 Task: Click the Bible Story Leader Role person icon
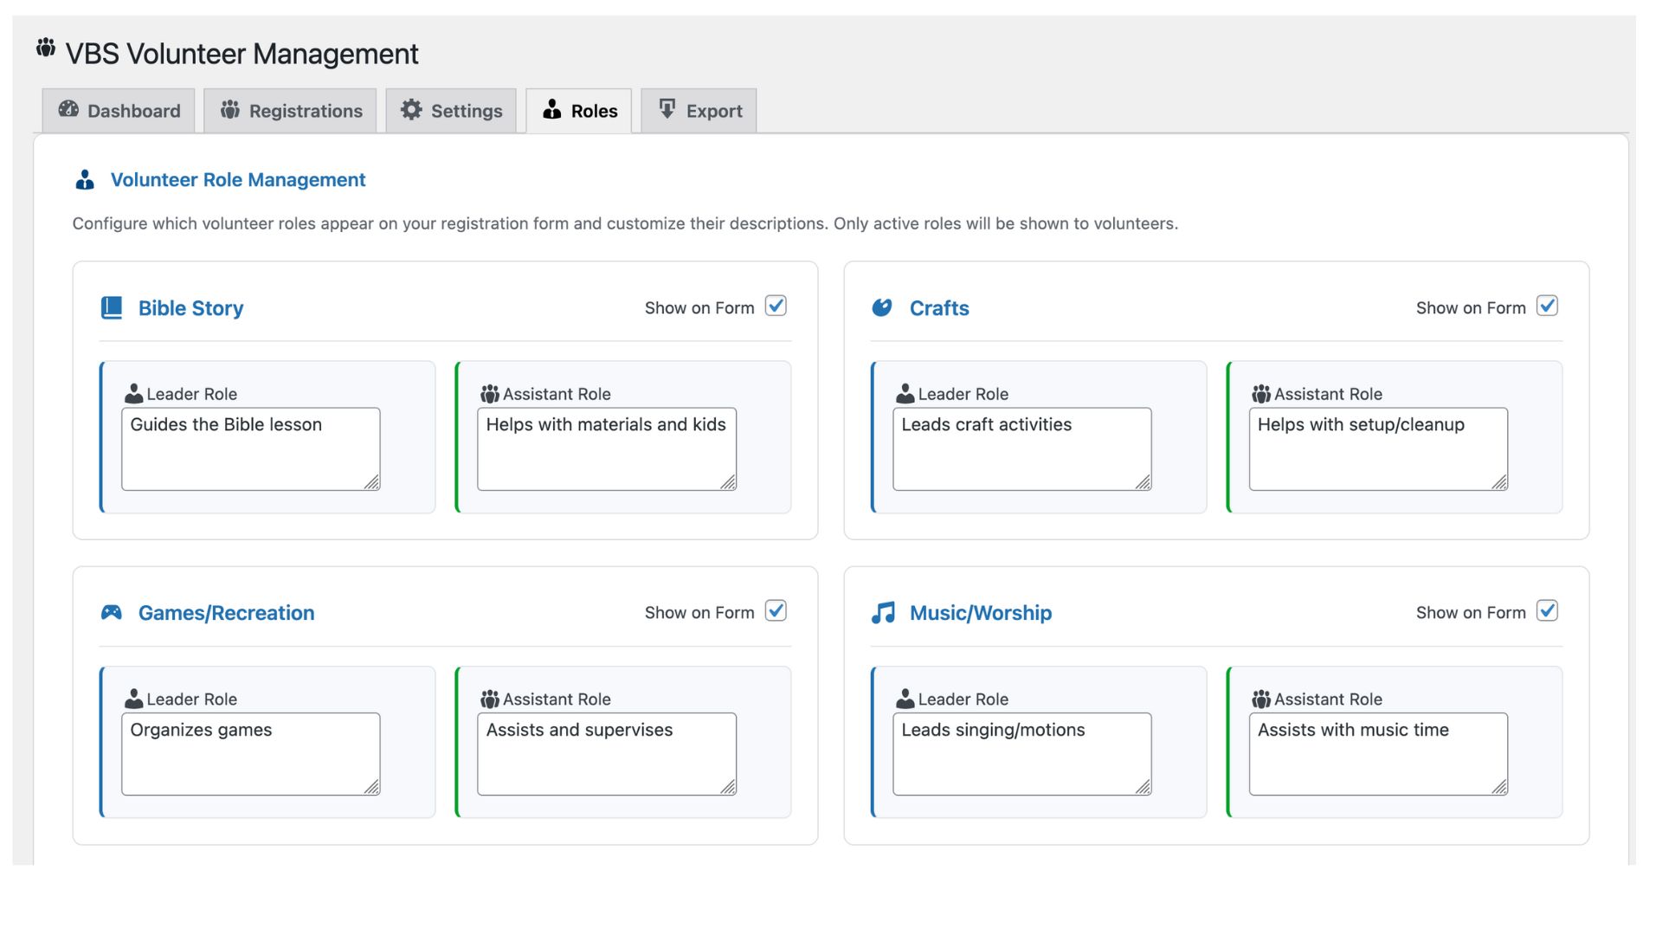tap(133, 394)
